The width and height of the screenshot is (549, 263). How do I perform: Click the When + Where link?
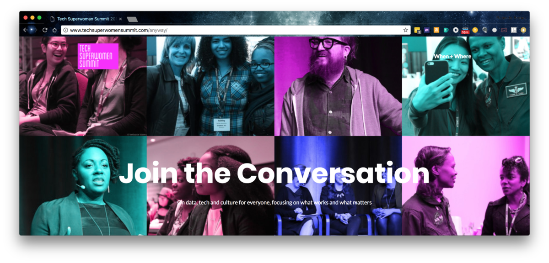452,56
